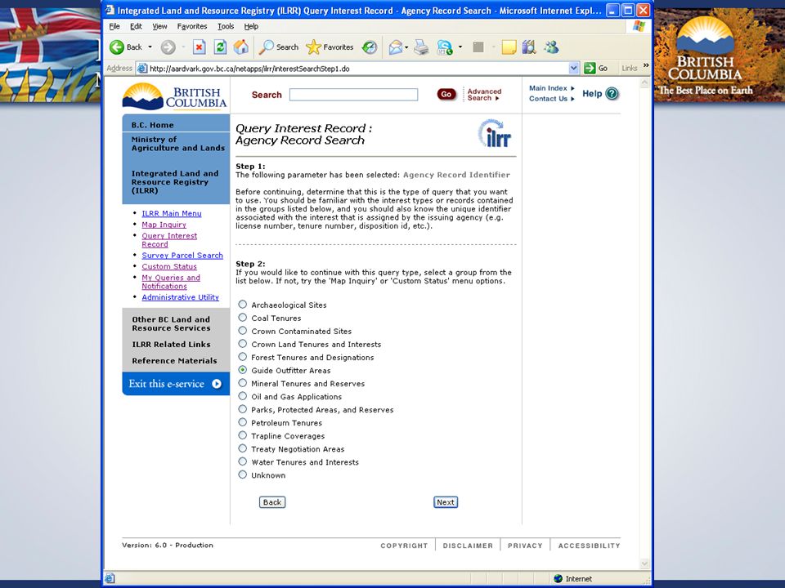Expand the Links toolbar chevron
785x588 pixels.
[x=646, y=66]
